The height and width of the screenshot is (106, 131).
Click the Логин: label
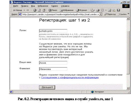23,30
